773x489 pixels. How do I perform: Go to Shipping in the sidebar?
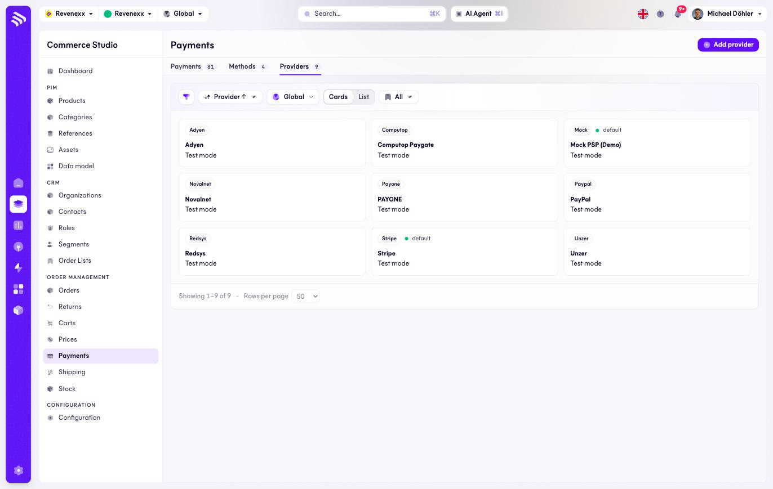(101, 372)
